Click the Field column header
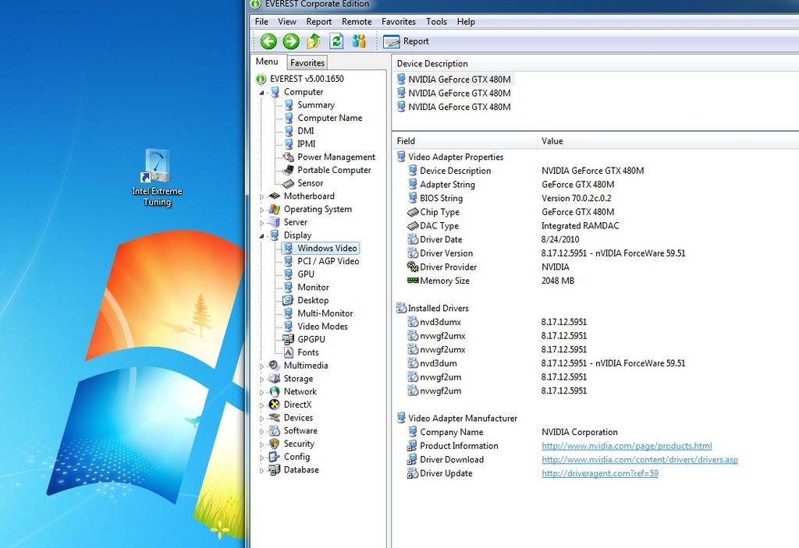This screenshot has height=548, width=799. click(x=464, y=141)
